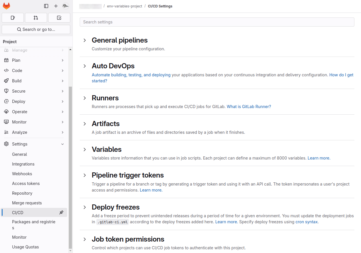Click the Operate cloud gear icon

(x=6, y=112)
